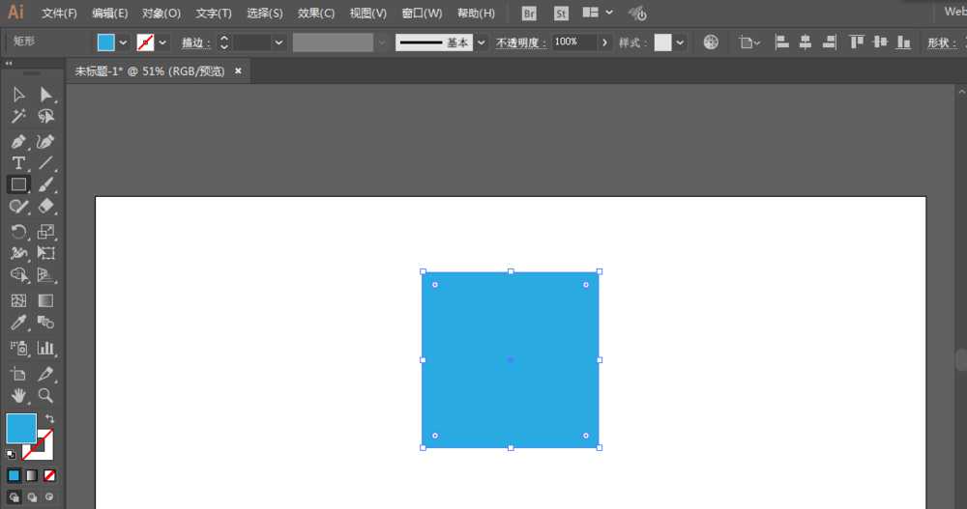Click the 不透明度 opacity label
The image size is (967, 509).
tap(520, 42)
